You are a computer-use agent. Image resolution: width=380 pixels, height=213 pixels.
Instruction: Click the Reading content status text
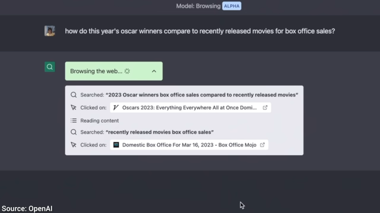99,120
